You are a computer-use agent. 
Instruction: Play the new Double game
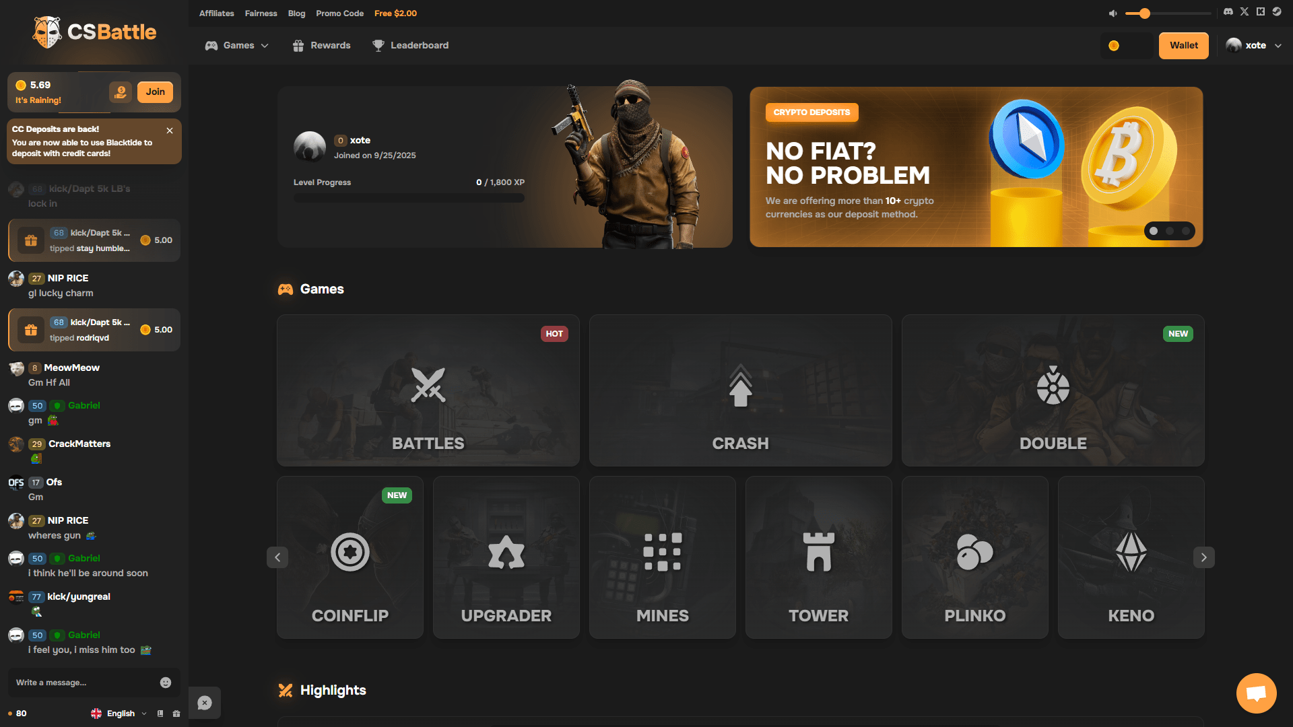1053,390
